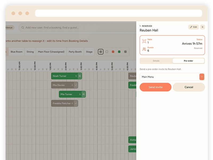Open the Mia Davies booking
The height and width of the screenshot is (160, 213).
coord(64,85)
